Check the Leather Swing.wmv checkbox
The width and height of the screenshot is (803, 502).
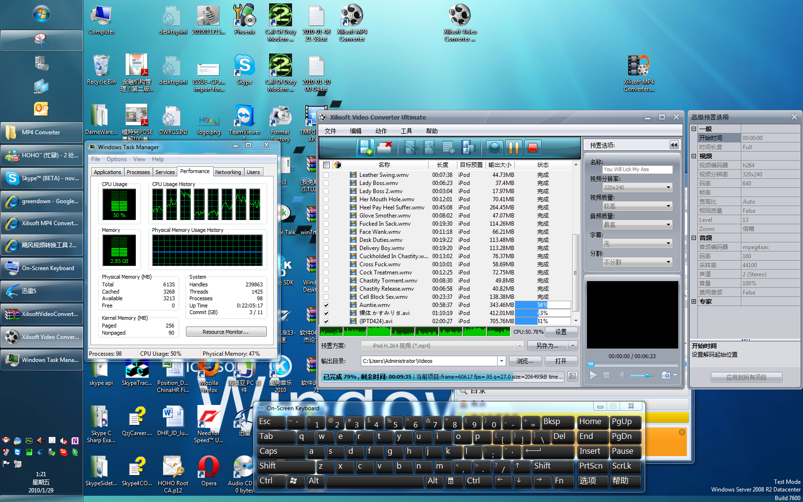pos(326,175)
